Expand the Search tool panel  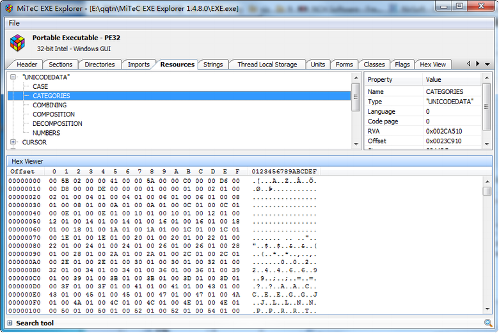10,323
